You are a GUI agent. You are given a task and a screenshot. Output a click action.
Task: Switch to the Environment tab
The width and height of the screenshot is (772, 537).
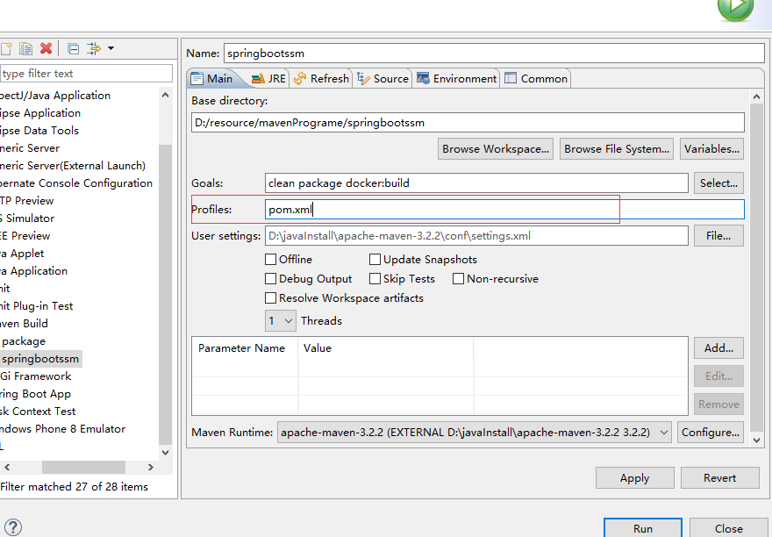tap(456, 79)
